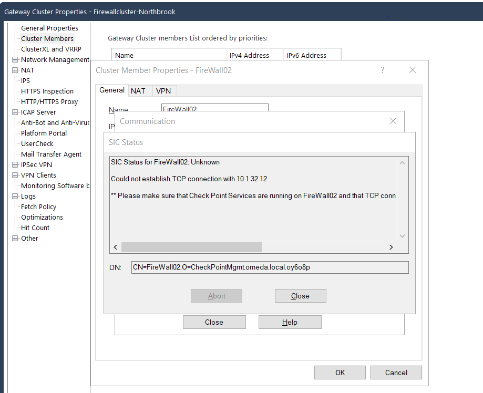Select Hit Count in the sidebar
The height and width of the screenshot is (393, 483).
(35, 227)
